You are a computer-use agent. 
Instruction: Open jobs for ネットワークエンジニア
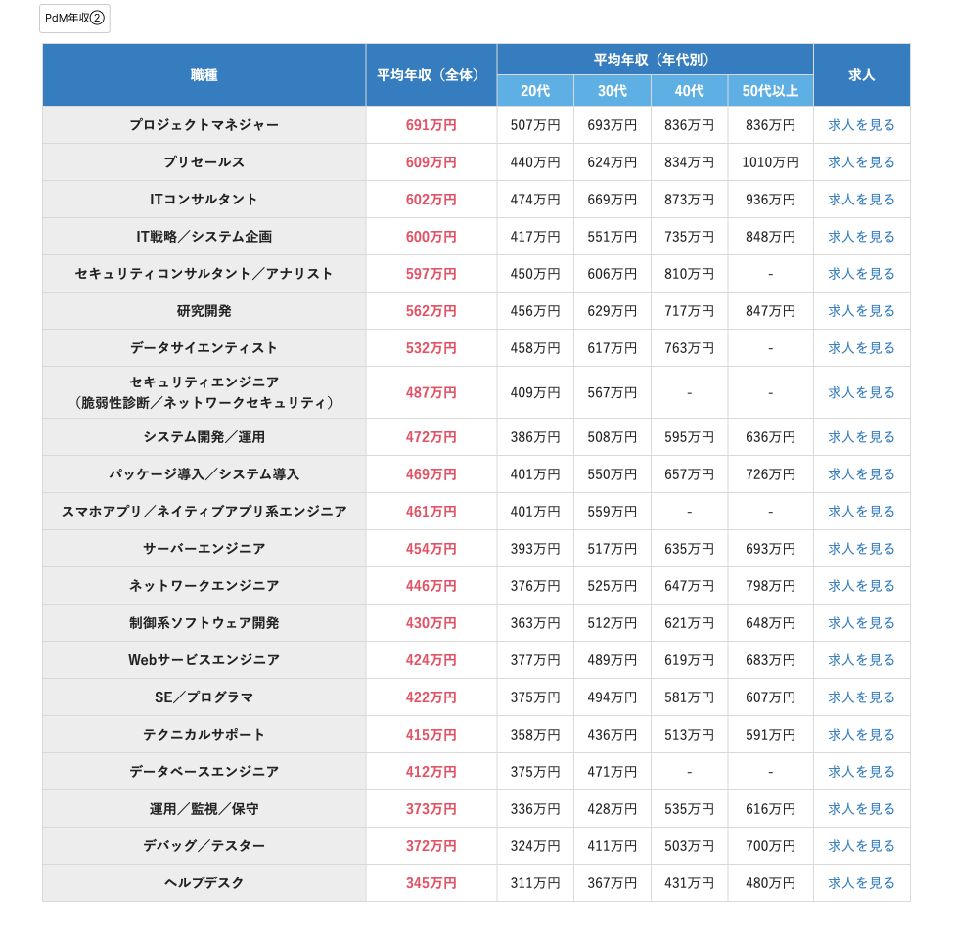(861, 586)
